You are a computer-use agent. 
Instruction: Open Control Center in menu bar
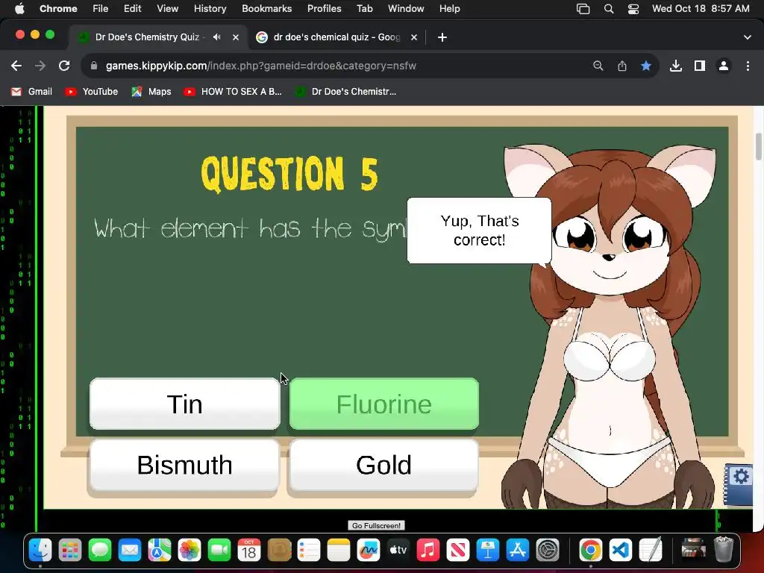coord(633,9)
